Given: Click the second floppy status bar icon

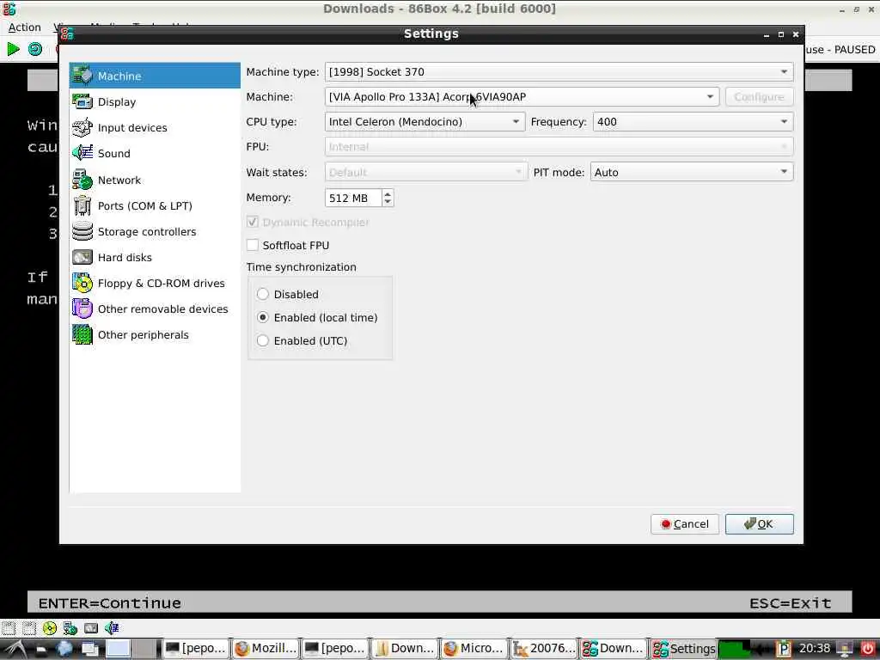Looking at the screenshot, I should [x=29, y=628].
